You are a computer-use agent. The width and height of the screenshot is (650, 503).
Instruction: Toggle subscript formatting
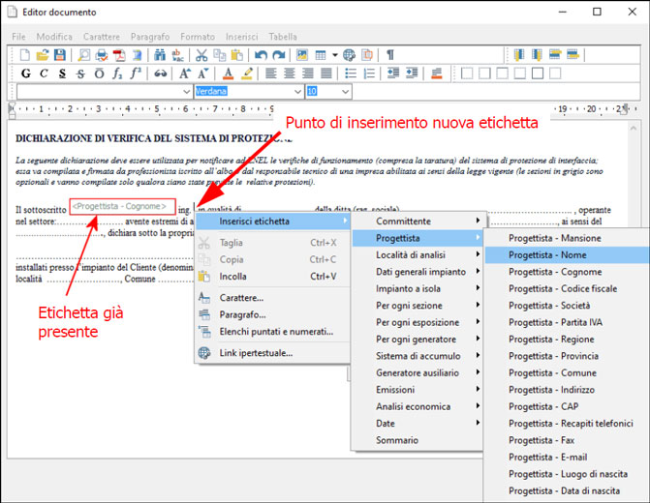coord(117,74)
